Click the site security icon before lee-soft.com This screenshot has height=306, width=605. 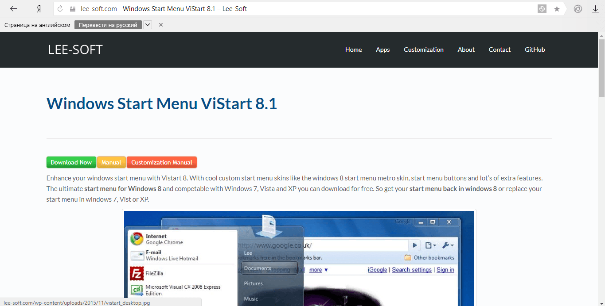click(x=72, y=9)
